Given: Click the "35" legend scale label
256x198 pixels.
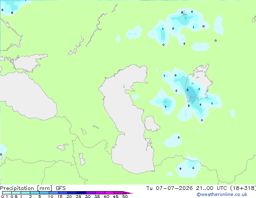Looking at the screenshot, I should [97, 196].
